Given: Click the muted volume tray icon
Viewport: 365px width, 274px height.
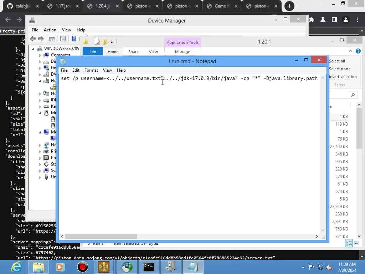Looking at the screenshot, I should 329,267.
